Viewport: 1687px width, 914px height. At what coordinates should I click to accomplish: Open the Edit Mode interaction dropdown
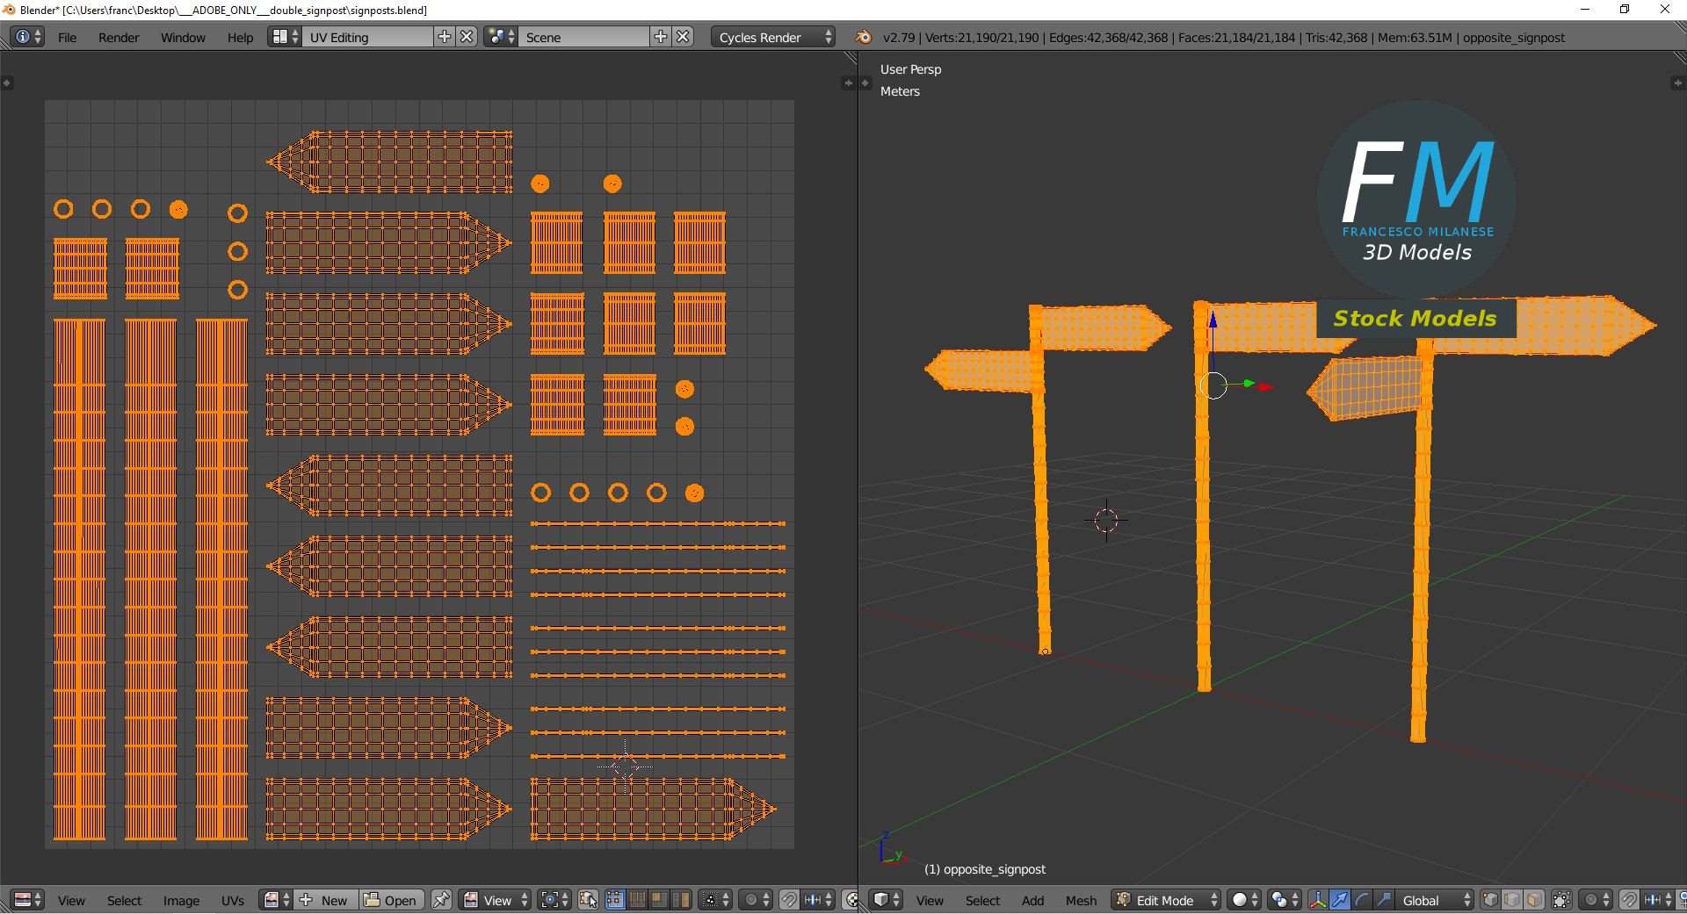(1164, 901)
